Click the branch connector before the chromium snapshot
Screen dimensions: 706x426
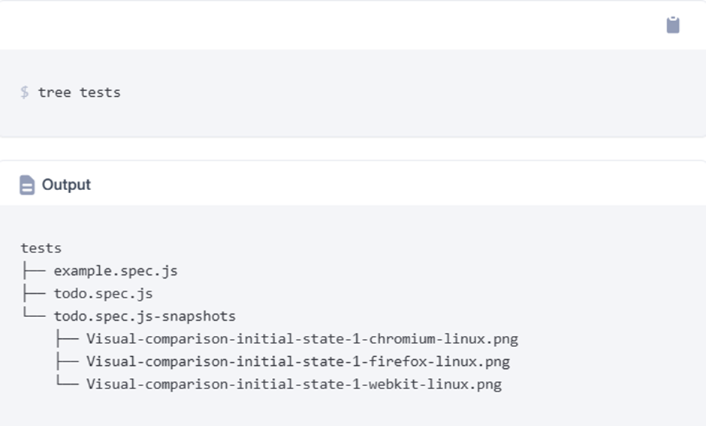click(x=67, y=339)
